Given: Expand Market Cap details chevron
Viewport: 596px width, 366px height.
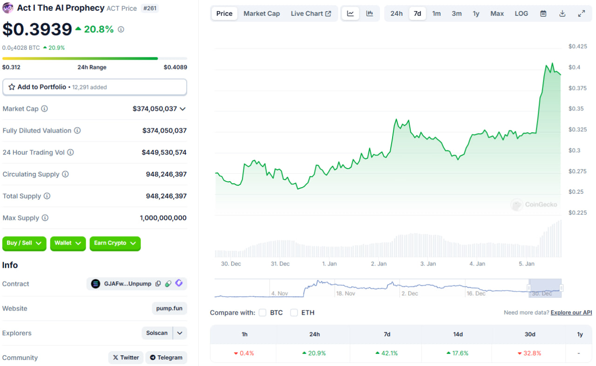Looking at the screenshot, I should [183, 108].
